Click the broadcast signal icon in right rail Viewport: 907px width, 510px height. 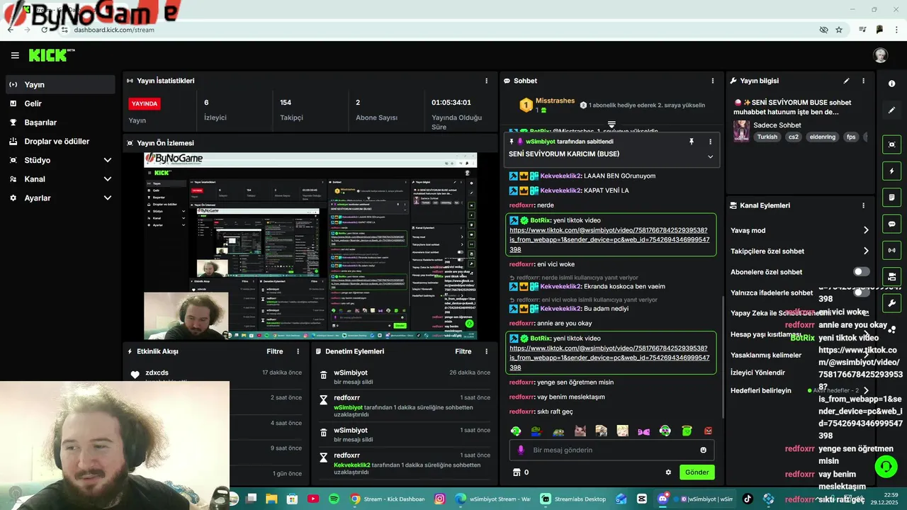coord(891,250)
